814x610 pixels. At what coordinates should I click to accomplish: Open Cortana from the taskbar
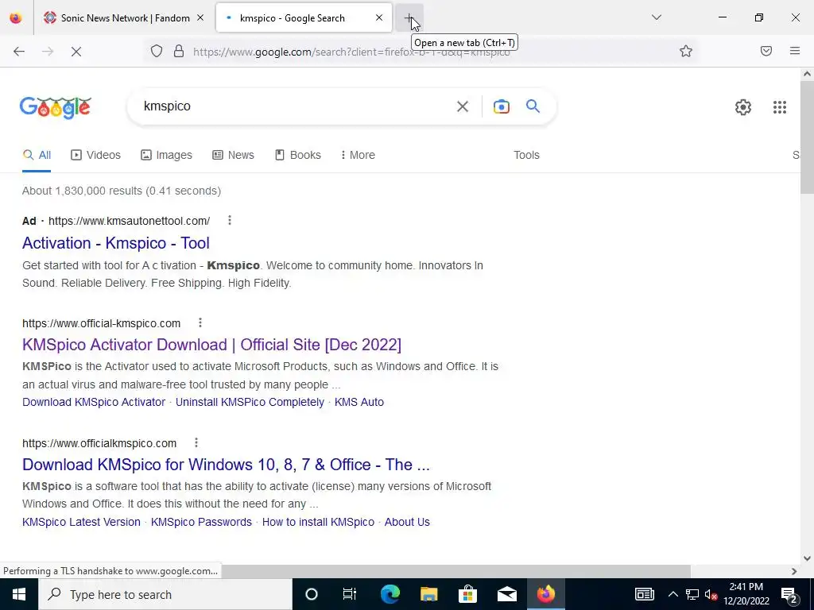point(311,594)
